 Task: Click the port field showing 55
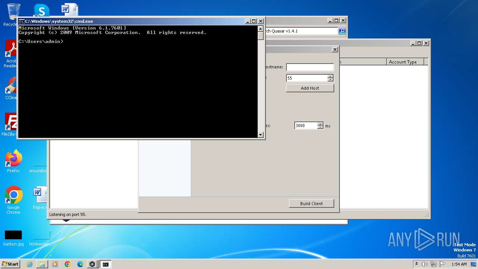(307, 78)
